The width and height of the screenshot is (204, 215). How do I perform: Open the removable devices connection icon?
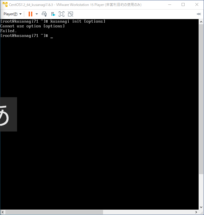pos(53,14)
